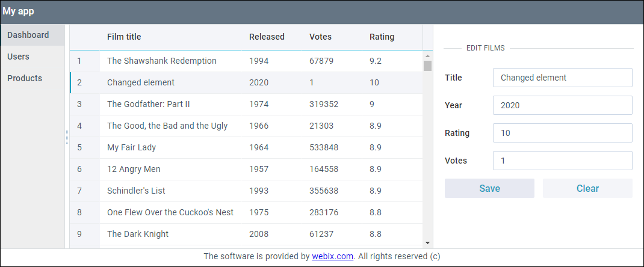
Task: Open Products in the sidebar
Action: 25,78
